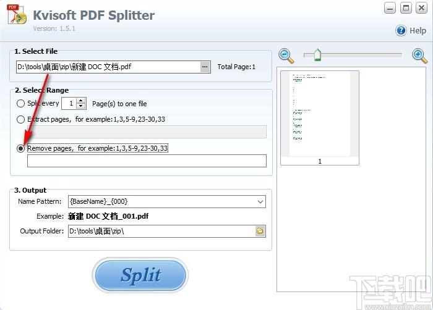The height and width of the screenshot is (310, 433).
Task: Open output folder browse icon
Action: click(x=260, y=231)
